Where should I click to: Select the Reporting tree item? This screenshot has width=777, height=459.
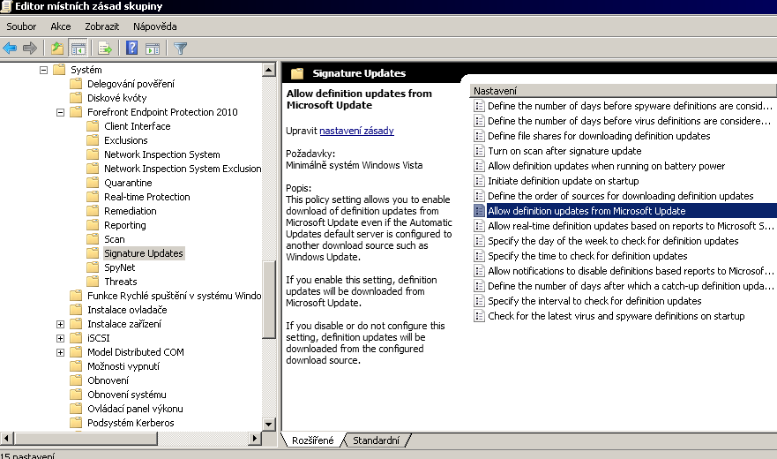pos(125,225)
